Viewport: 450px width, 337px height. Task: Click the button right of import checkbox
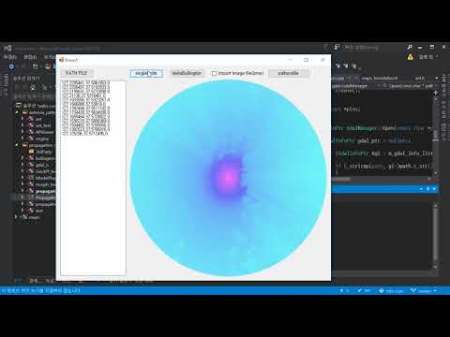coord(289,73)
